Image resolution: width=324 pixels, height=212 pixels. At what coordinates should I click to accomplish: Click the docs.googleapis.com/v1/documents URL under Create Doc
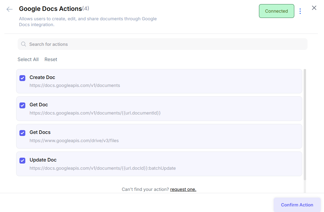(x=74, y=85)
